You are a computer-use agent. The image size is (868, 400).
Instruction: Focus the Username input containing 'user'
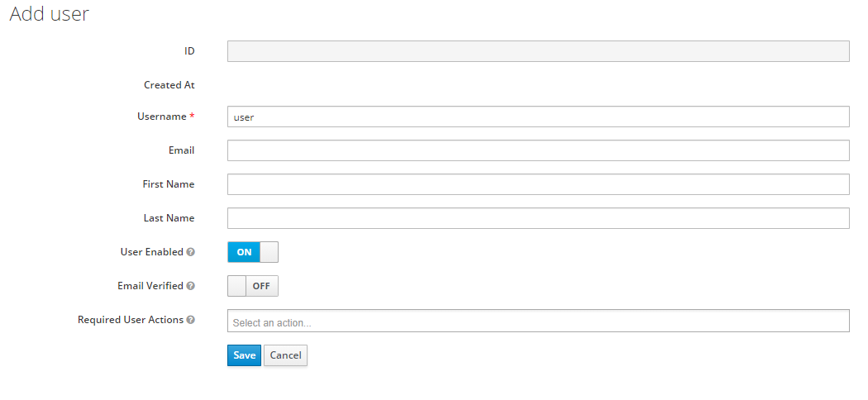[538, 117]
